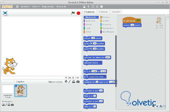The width and height of the screenshot is (170, 112).
Task: Reset scripts area zoom to normal
Action: (157, 106)
